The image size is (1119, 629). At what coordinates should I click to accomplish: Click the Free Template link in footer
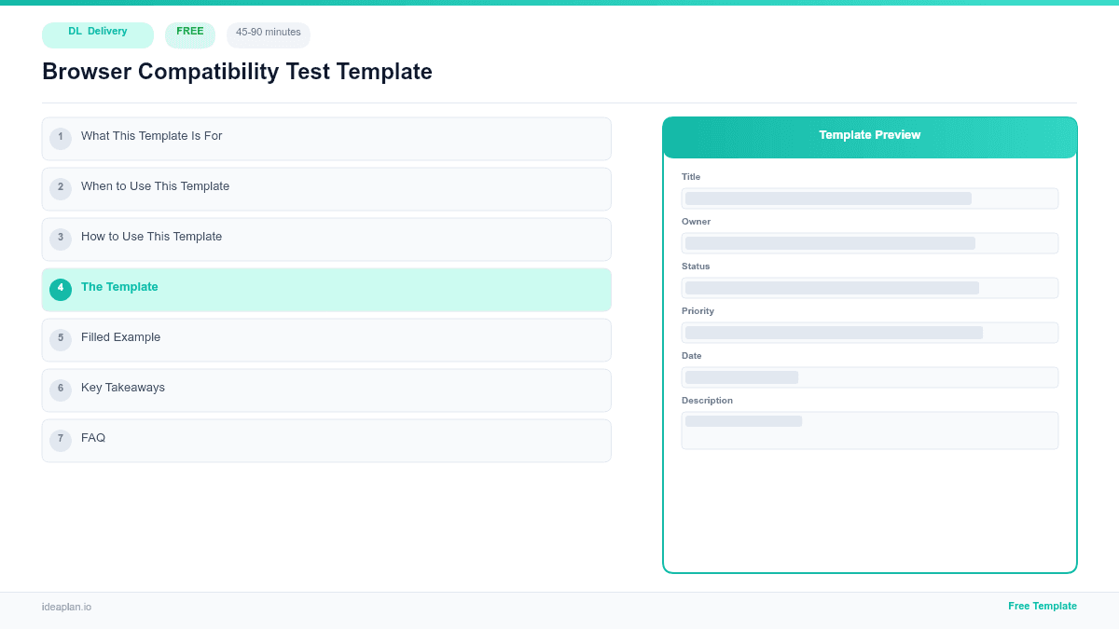click(x=1043, y=606)
